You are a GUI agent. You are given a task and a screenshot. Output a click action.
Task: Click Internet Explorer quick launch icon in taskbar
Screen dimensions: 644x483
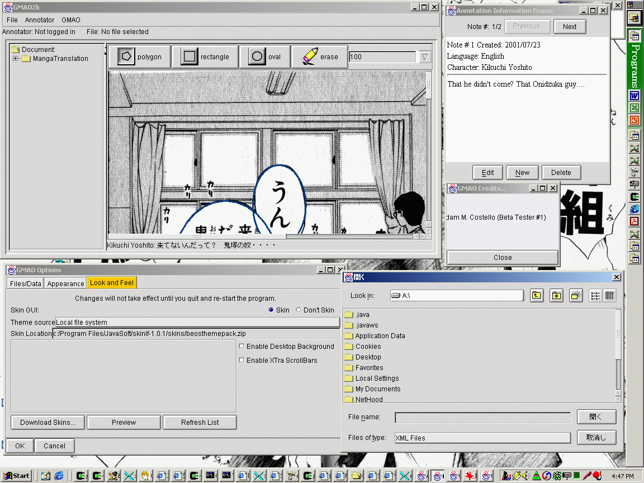click(59, 476)
